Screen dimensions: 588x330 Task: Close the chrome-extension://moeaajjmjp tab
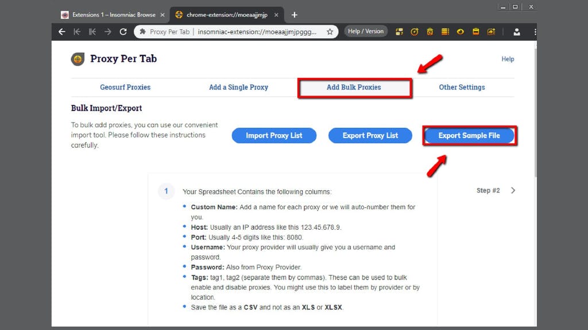coord(276,14)
